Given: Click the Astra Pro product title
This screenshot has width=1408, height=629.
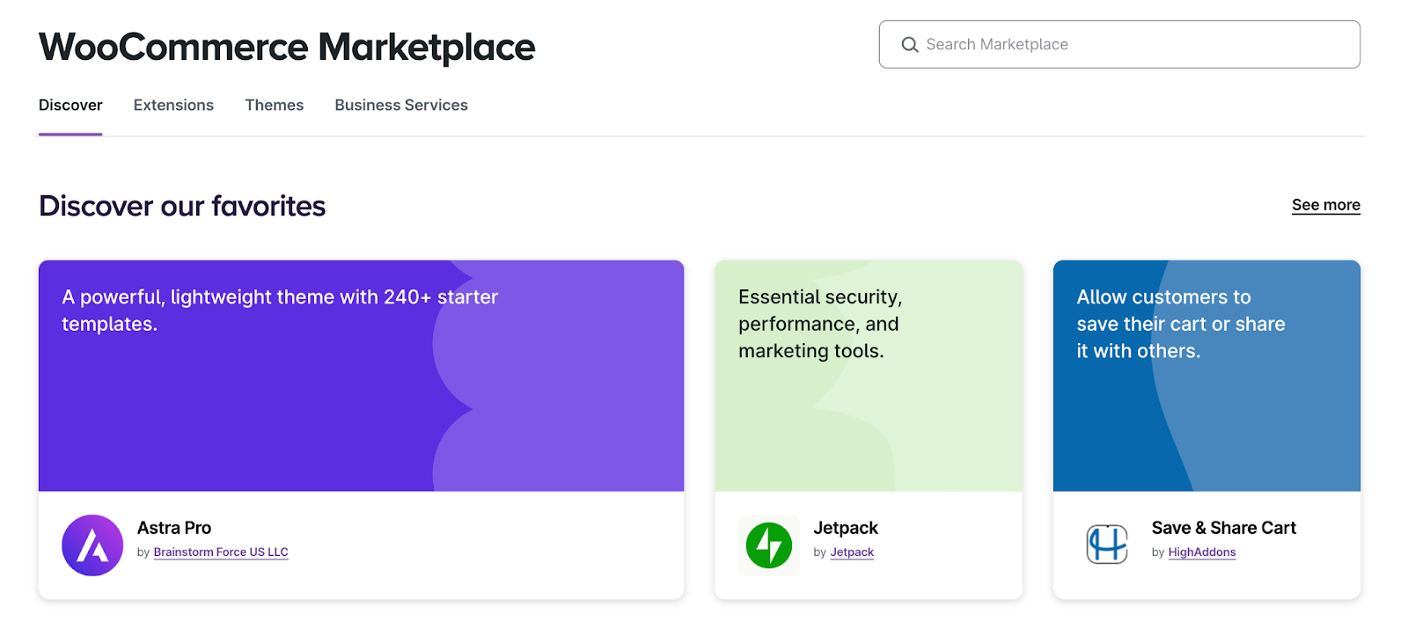Looking at the screenshot, I should pyautogui.click(x=174, y=528).
